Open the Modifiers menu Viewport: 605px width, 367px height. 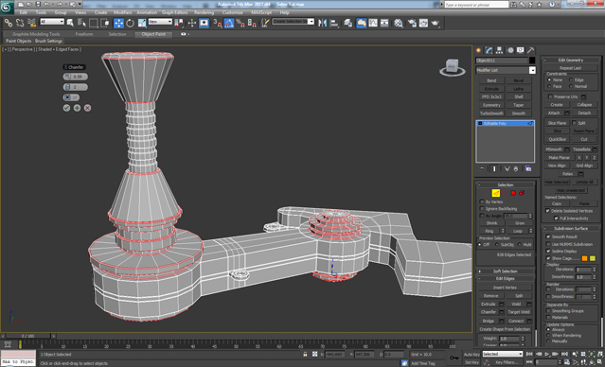coord(123,12)
